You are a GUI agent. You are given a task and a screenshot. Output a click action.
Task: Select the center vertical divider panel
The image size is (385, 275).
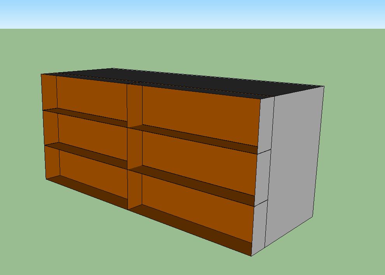click(x=134, y=148)
